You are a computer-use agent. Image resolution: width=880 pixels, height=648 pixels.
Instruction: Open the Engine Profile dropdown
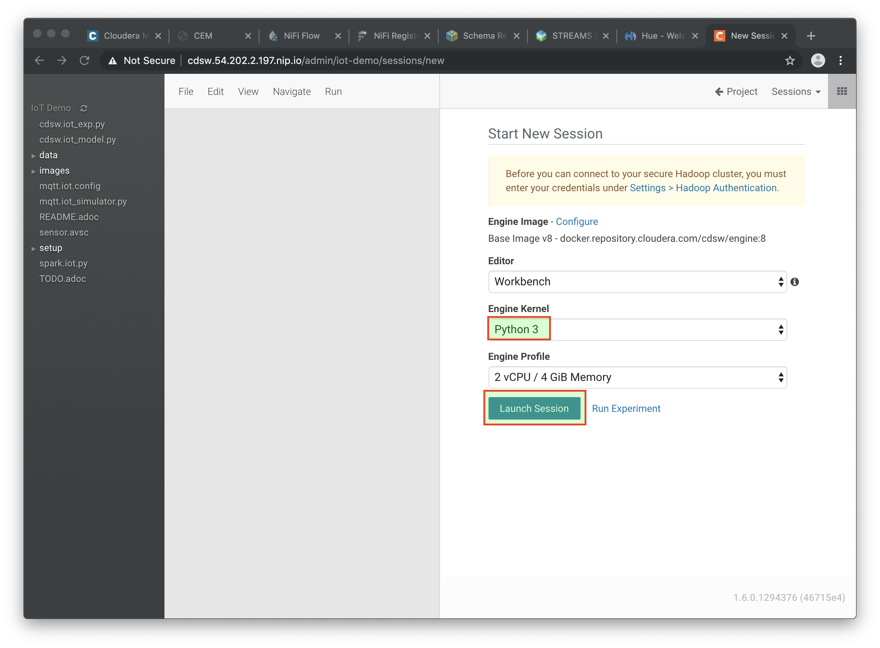[637, 377]
